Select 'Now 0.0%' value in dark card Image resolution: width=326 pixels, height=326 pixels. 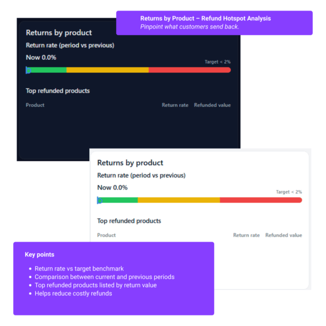coord(41,58)
